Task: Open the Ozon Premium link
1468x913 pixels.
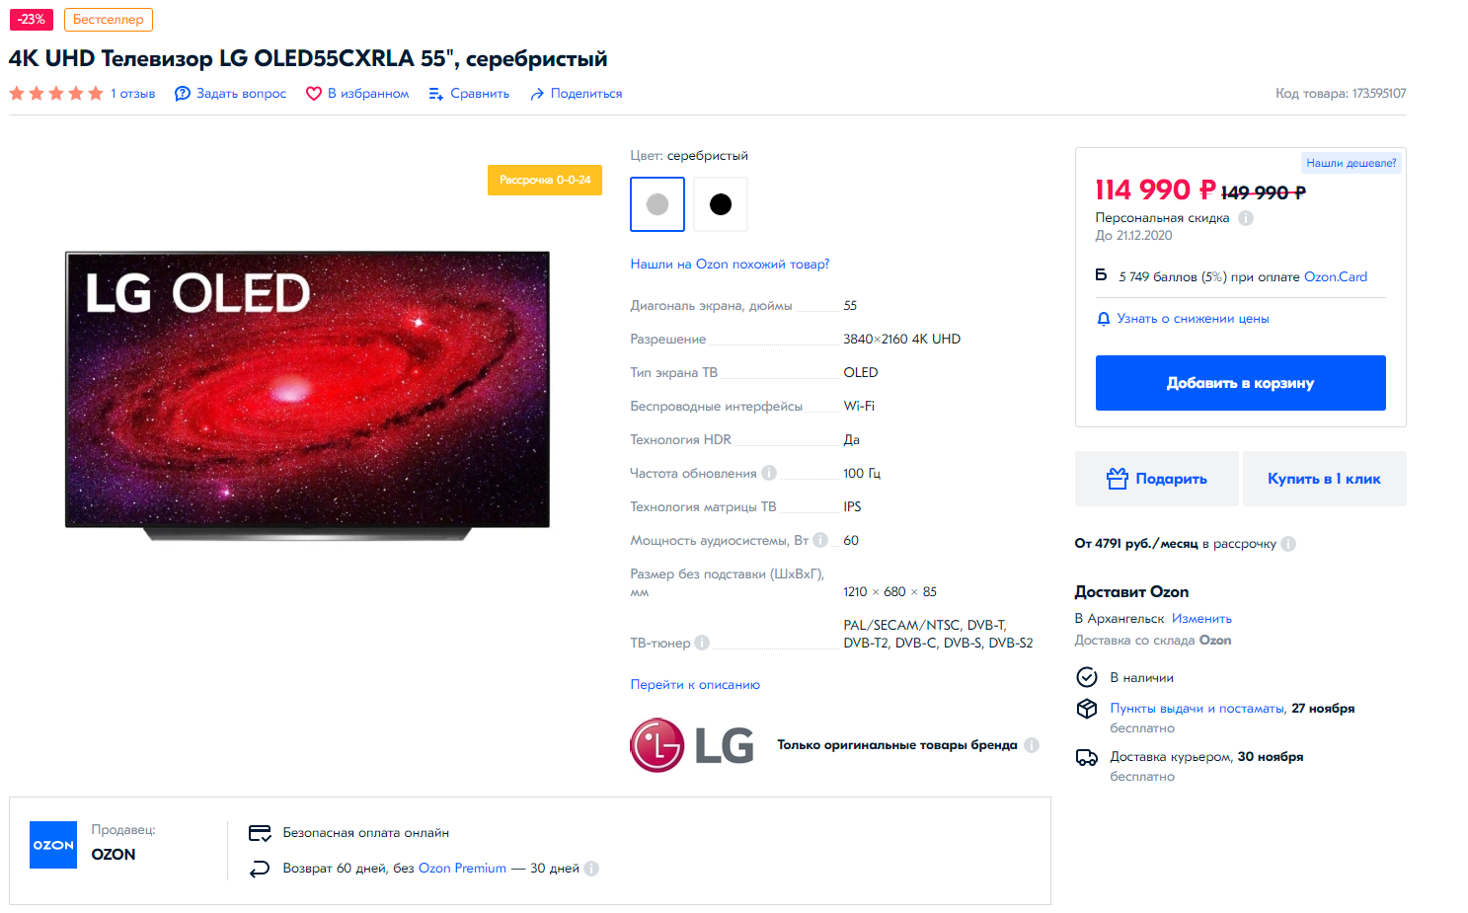Action: (462, 869)
